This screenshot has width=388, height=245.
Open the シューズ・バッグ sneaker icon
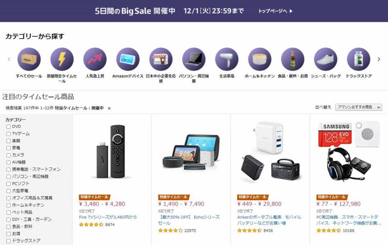[325, 59]
